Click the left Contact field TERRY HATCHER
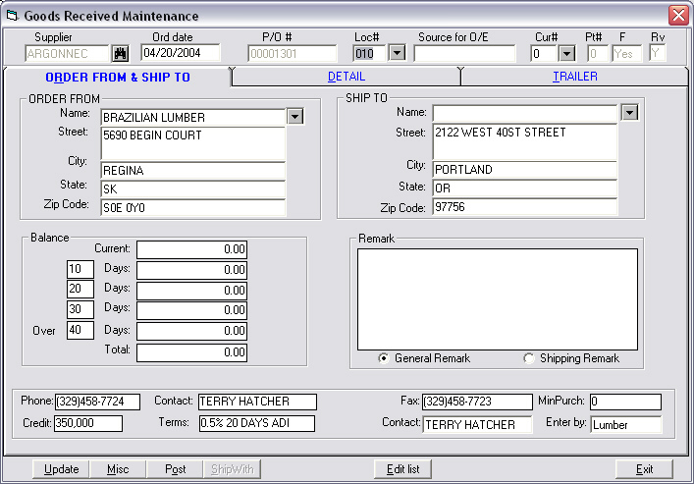Viewport: 694px width, 484px height. 257,402
